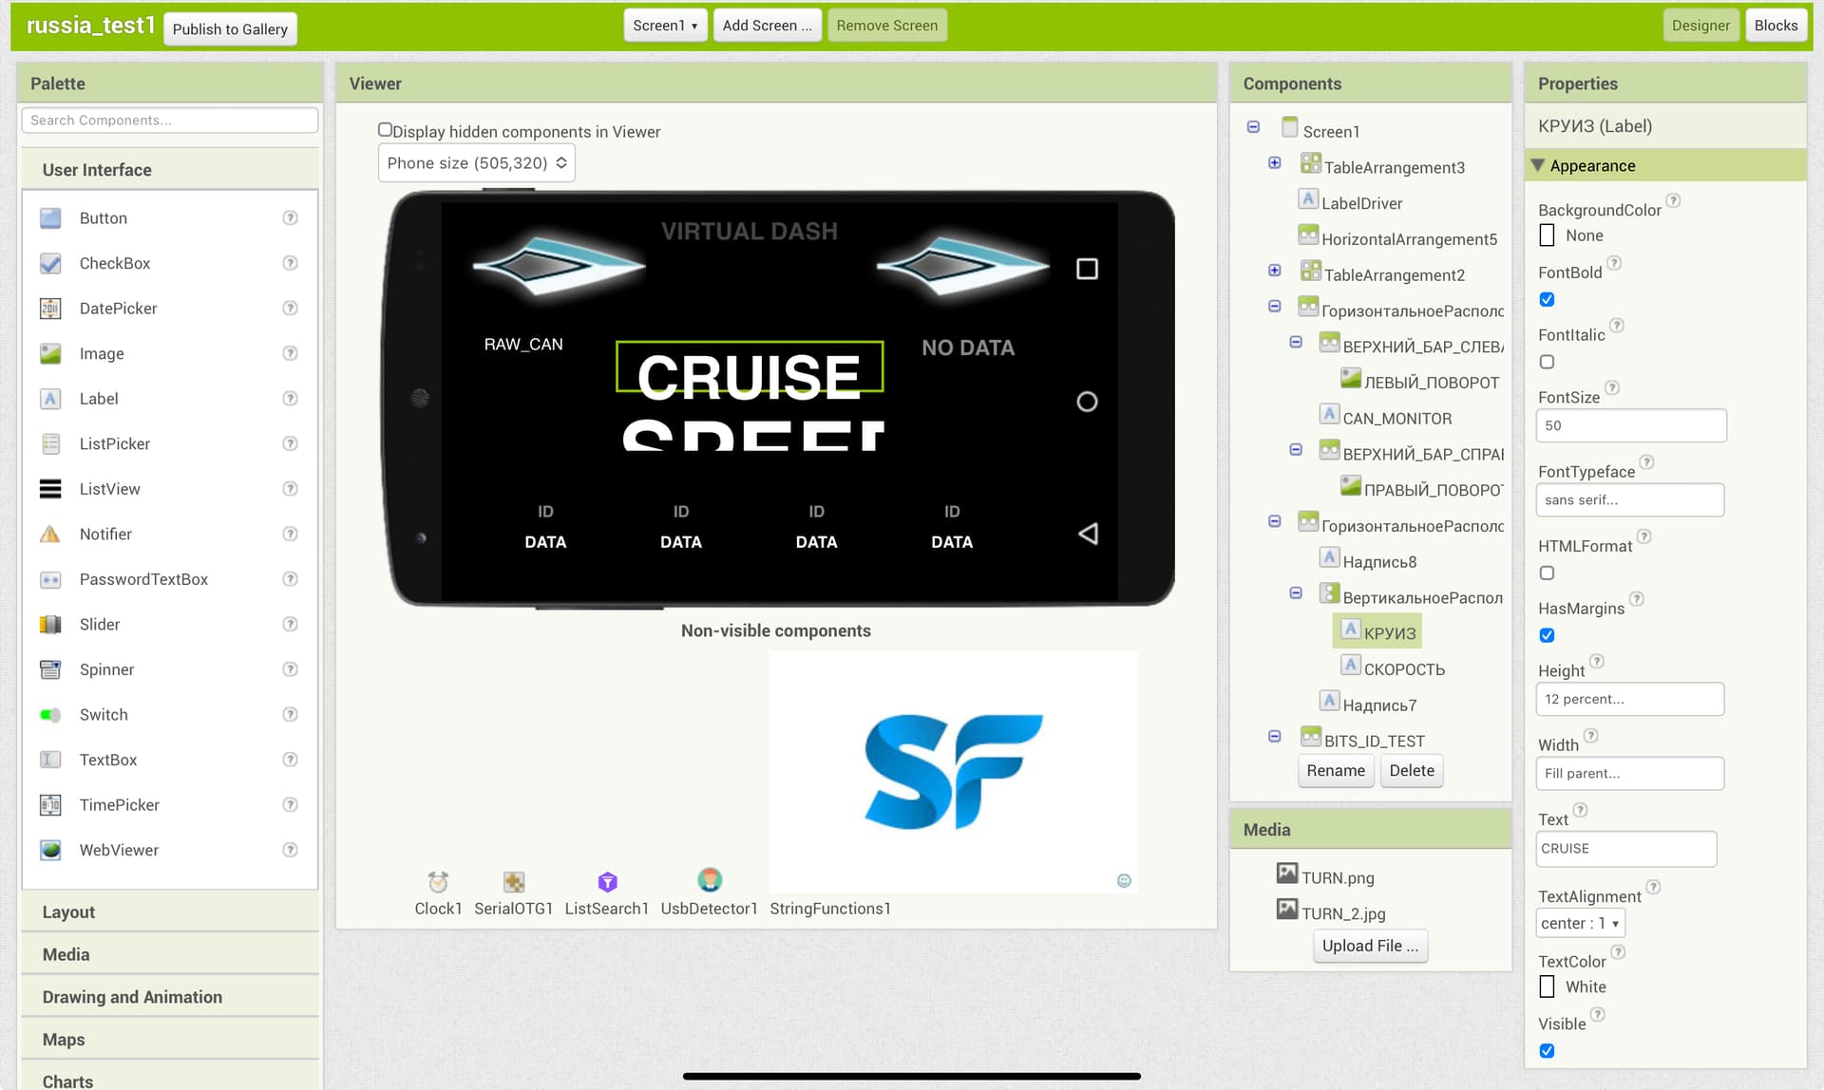Open the Media section in the palette
The height and width of the screenshot is (1090, 1824).
65,953
